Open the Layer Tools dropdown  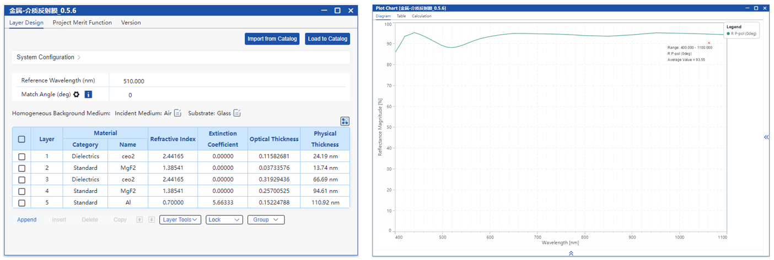point(180,220)
